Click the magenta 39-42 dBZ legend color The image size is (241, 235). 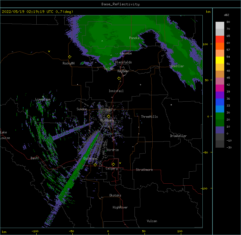pos(220,88)
